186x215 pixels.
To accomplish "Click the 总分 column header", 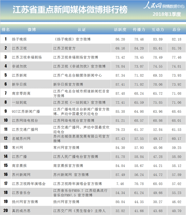I will click(177, 29).
